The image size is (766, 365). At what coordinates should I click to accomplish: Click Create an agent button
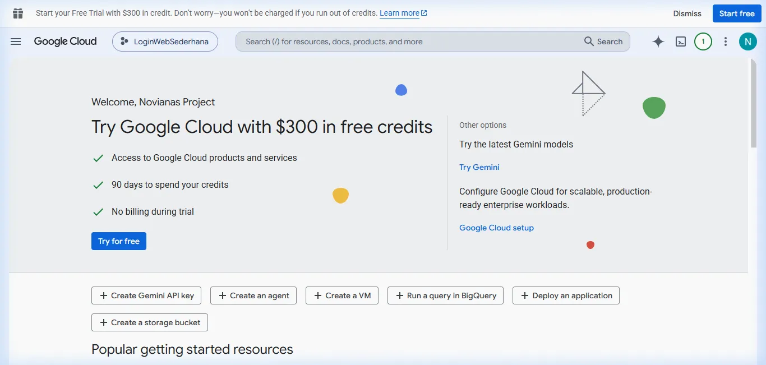coord(253,295)
